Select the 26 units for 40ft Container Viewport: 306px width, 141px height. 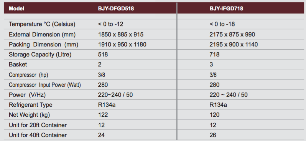213,135
